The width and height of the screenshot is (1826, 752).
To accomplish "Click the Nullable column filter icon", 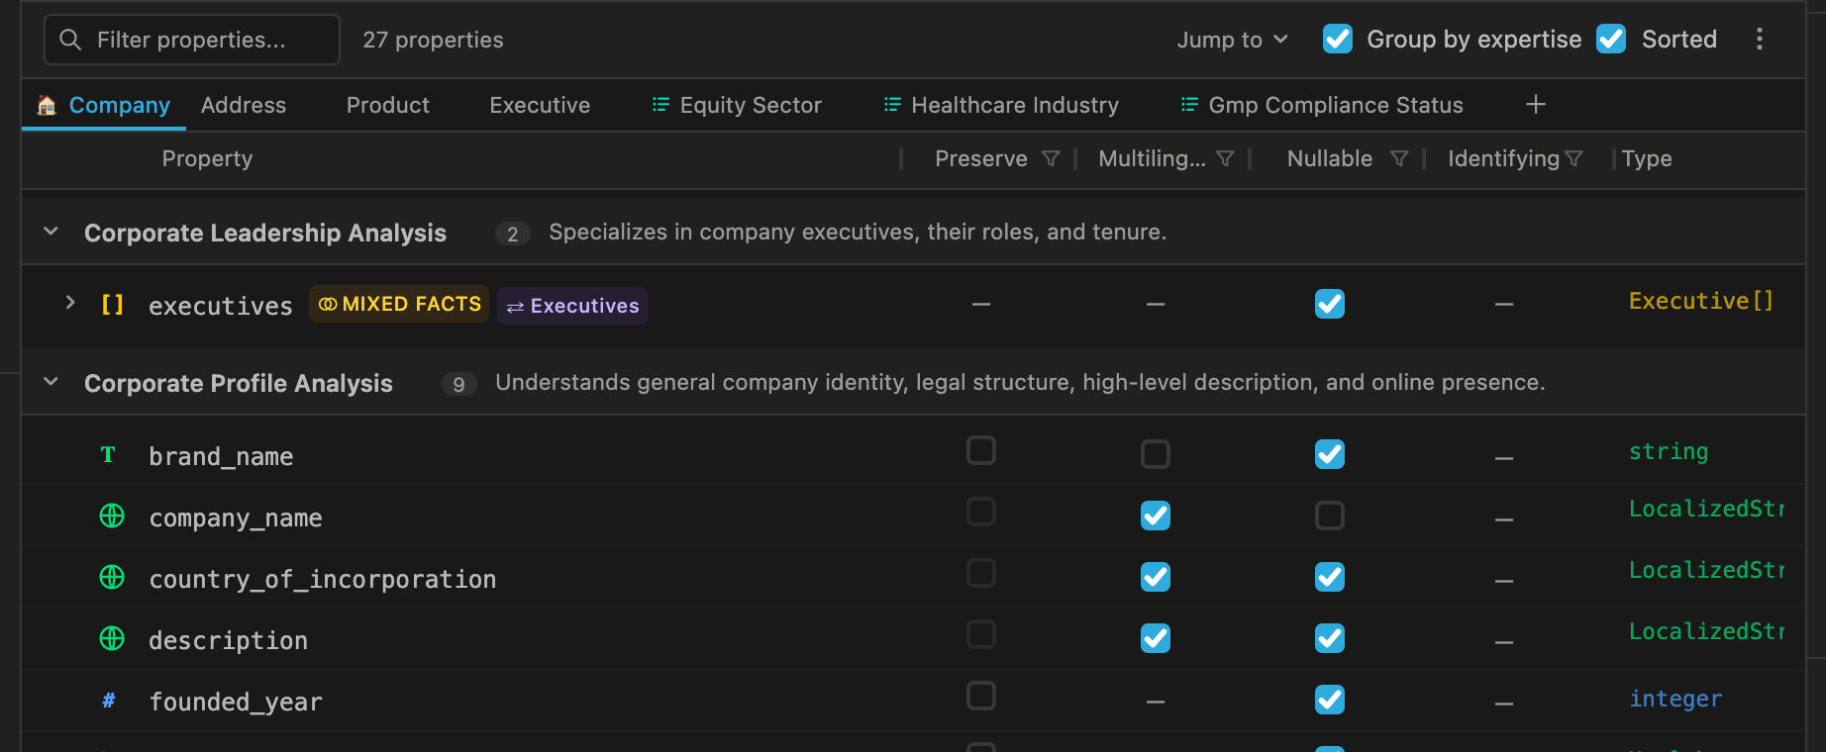I will click(1399, 159).
